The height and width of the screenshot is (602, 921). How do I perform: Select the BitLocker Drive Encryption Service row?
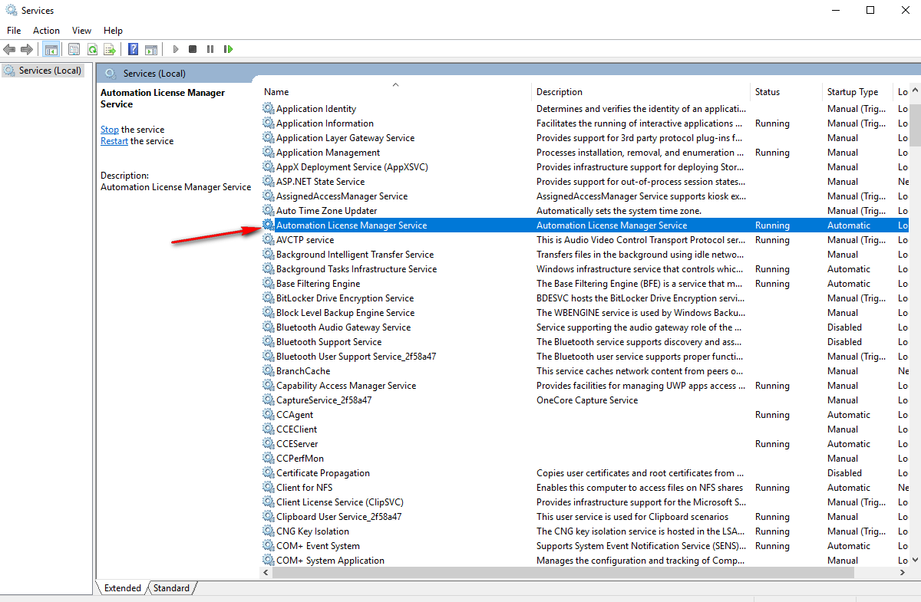(x=585, y=298)
